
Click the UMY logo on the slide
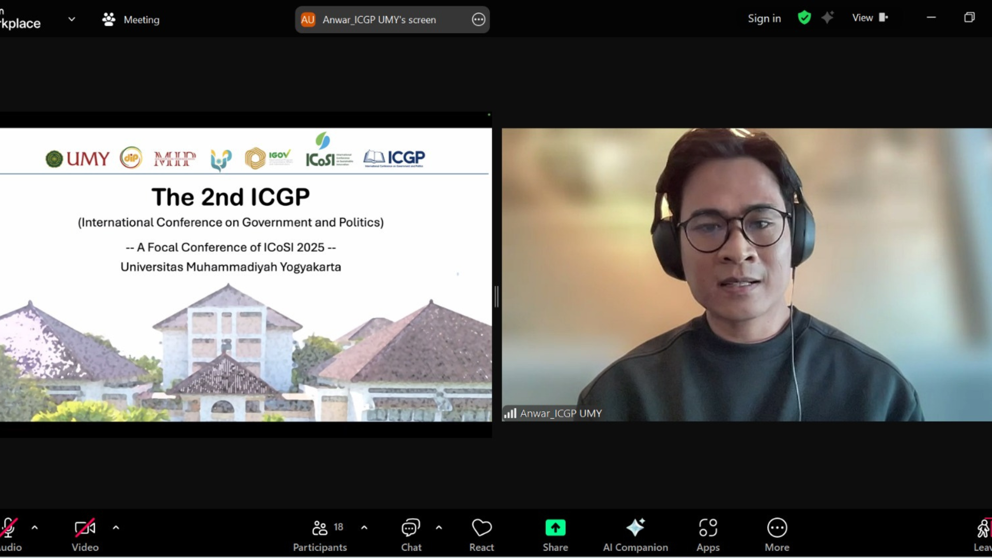tap(78, 159)
